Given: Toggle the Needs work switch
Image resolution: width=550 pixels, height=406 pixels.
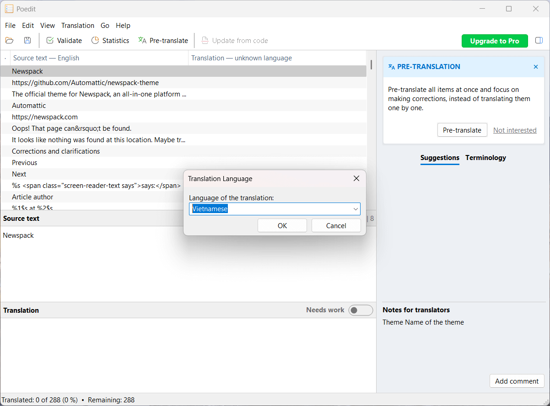Looking at the screenshot, I should click(361, 310).
